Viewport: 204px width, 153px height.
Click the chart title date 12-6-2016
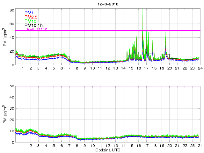pos(107,4)
